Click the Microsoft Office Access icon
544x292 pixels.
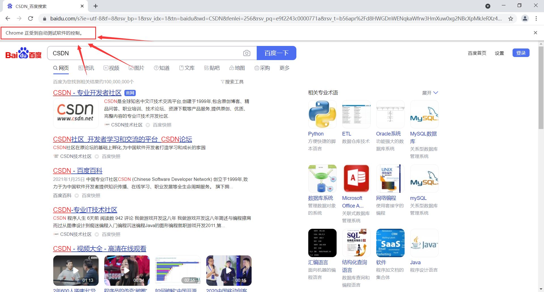pos(356,179)
